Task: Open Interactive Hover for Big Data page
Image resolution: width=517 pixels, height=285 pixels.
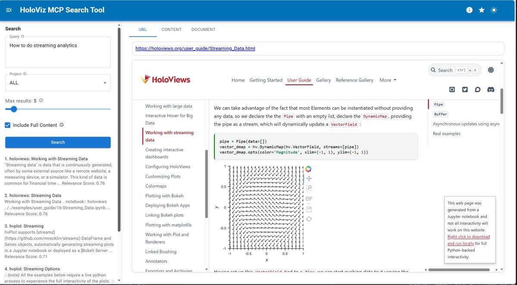Action: tap(169, 119)
